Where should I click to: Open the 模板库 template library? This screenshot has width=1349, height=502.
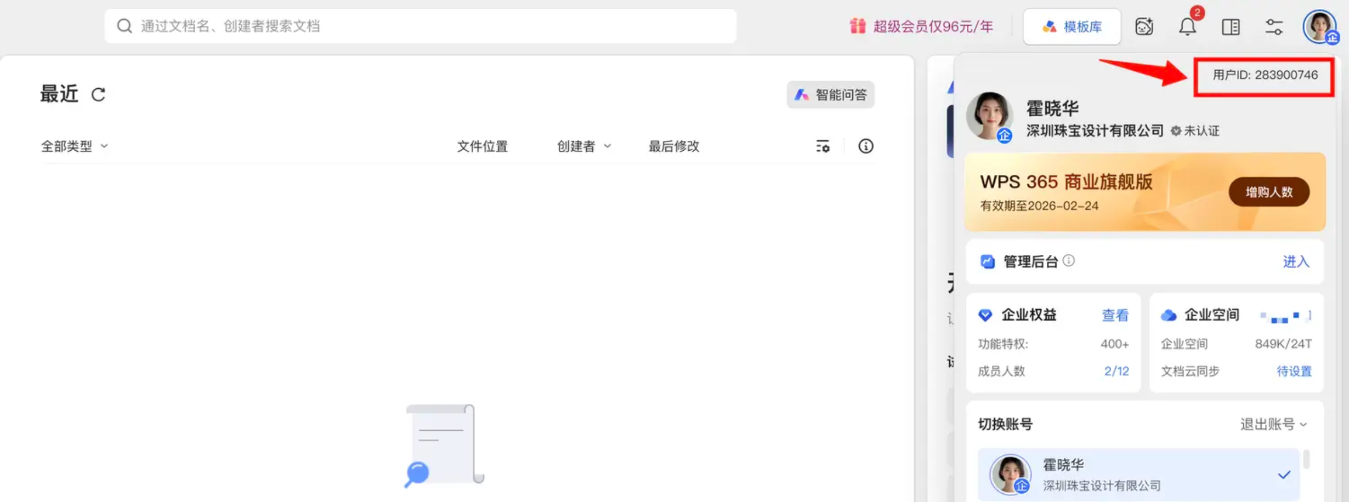1072,26
